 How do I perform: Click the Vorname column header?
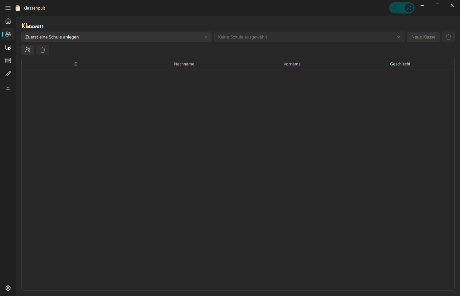coord(292,64)
